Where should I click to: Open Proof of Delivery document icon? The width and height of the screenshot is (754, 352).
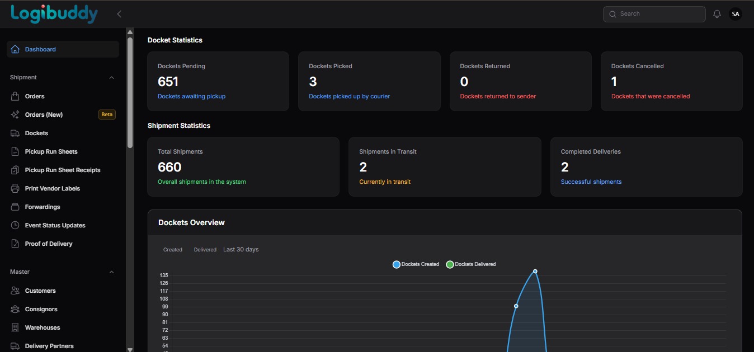(x=15, y=244)
